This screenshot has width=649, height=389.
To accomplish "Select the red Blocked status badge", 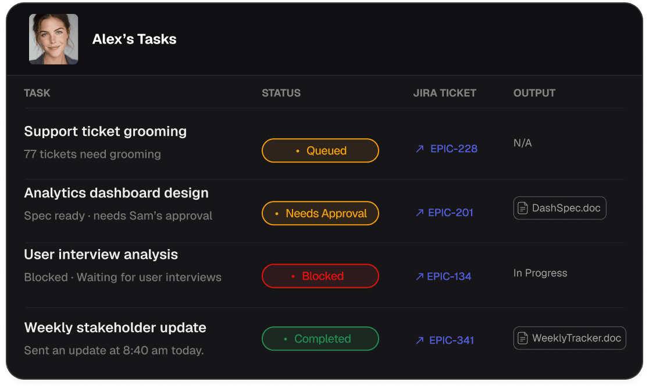I will tap(320, 276).
